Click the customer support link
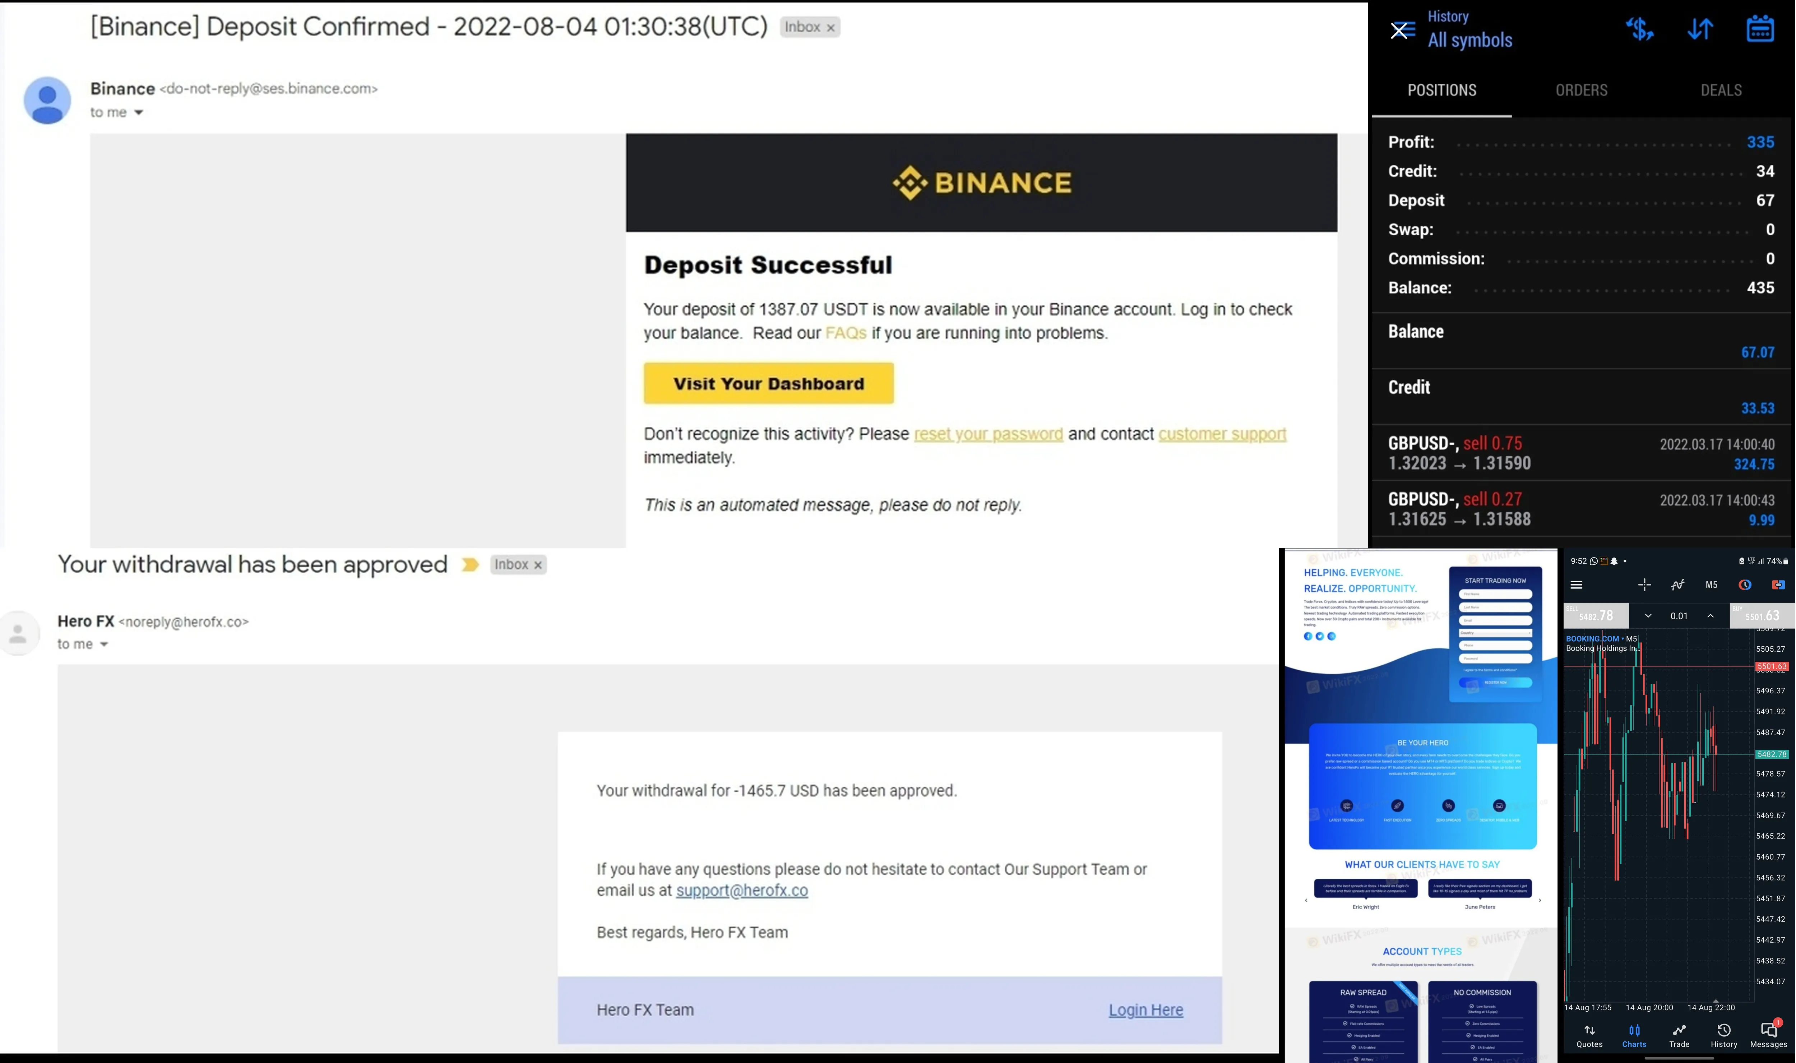The image size is (1796, 1063). 1222,434
